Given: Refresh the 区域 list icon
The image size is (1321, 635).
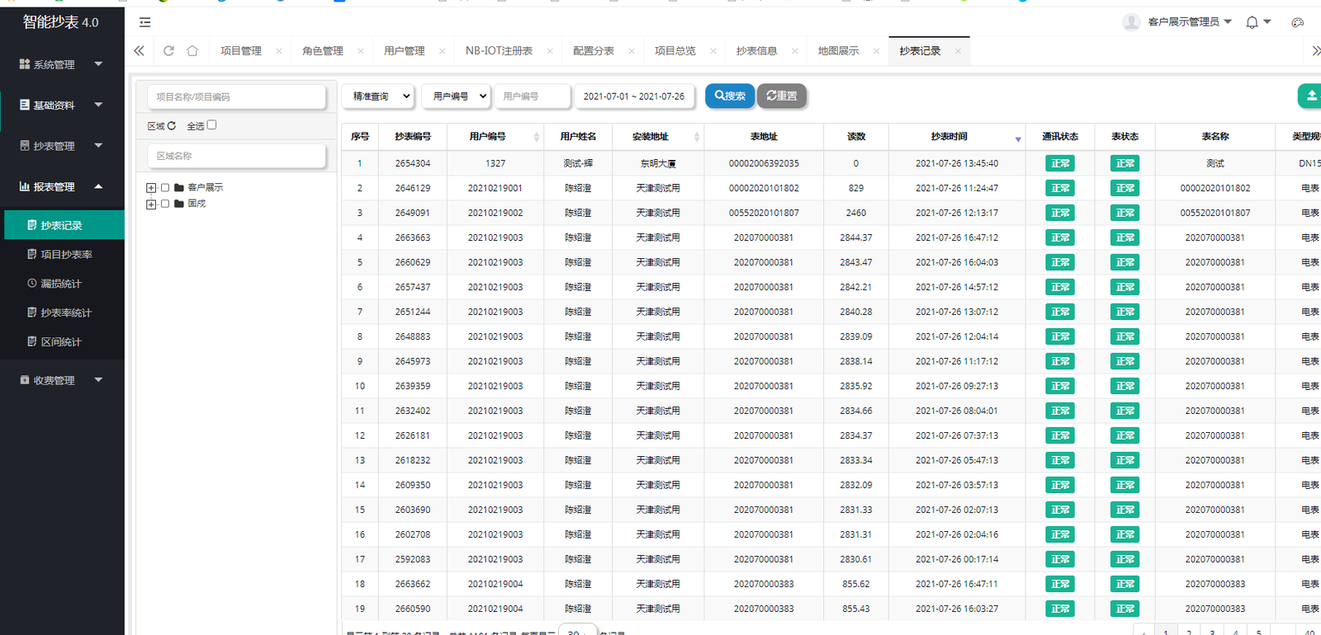Looking at the screenshot, I should (172, 126).
